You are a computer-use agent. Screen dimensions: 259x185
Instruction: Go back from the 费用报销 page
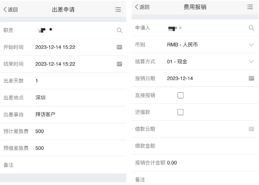tap(142, 7)
